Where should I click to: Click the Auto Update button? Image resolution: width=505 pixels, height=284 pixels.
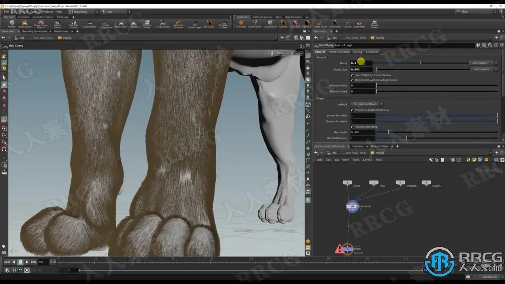point(490,277)
